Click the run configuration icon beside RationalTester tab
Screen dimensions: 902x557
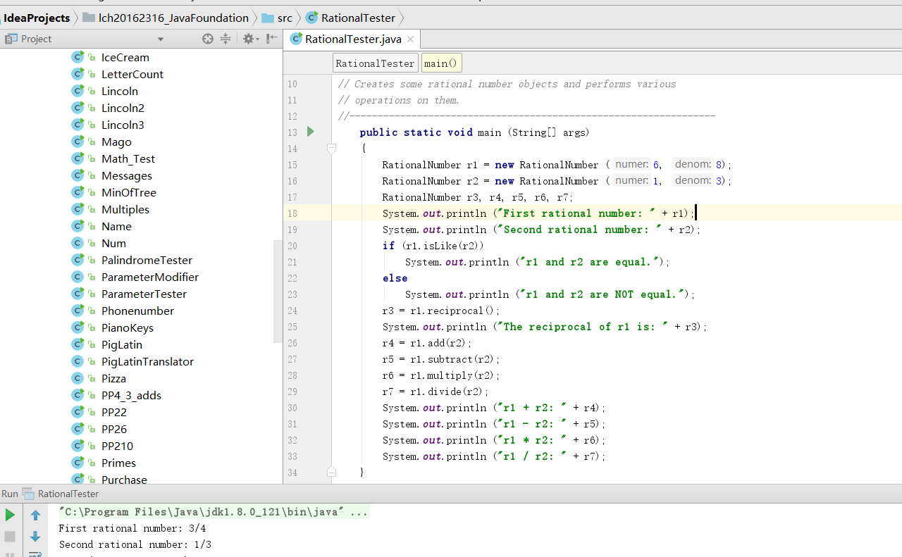[x=28, y=494]
